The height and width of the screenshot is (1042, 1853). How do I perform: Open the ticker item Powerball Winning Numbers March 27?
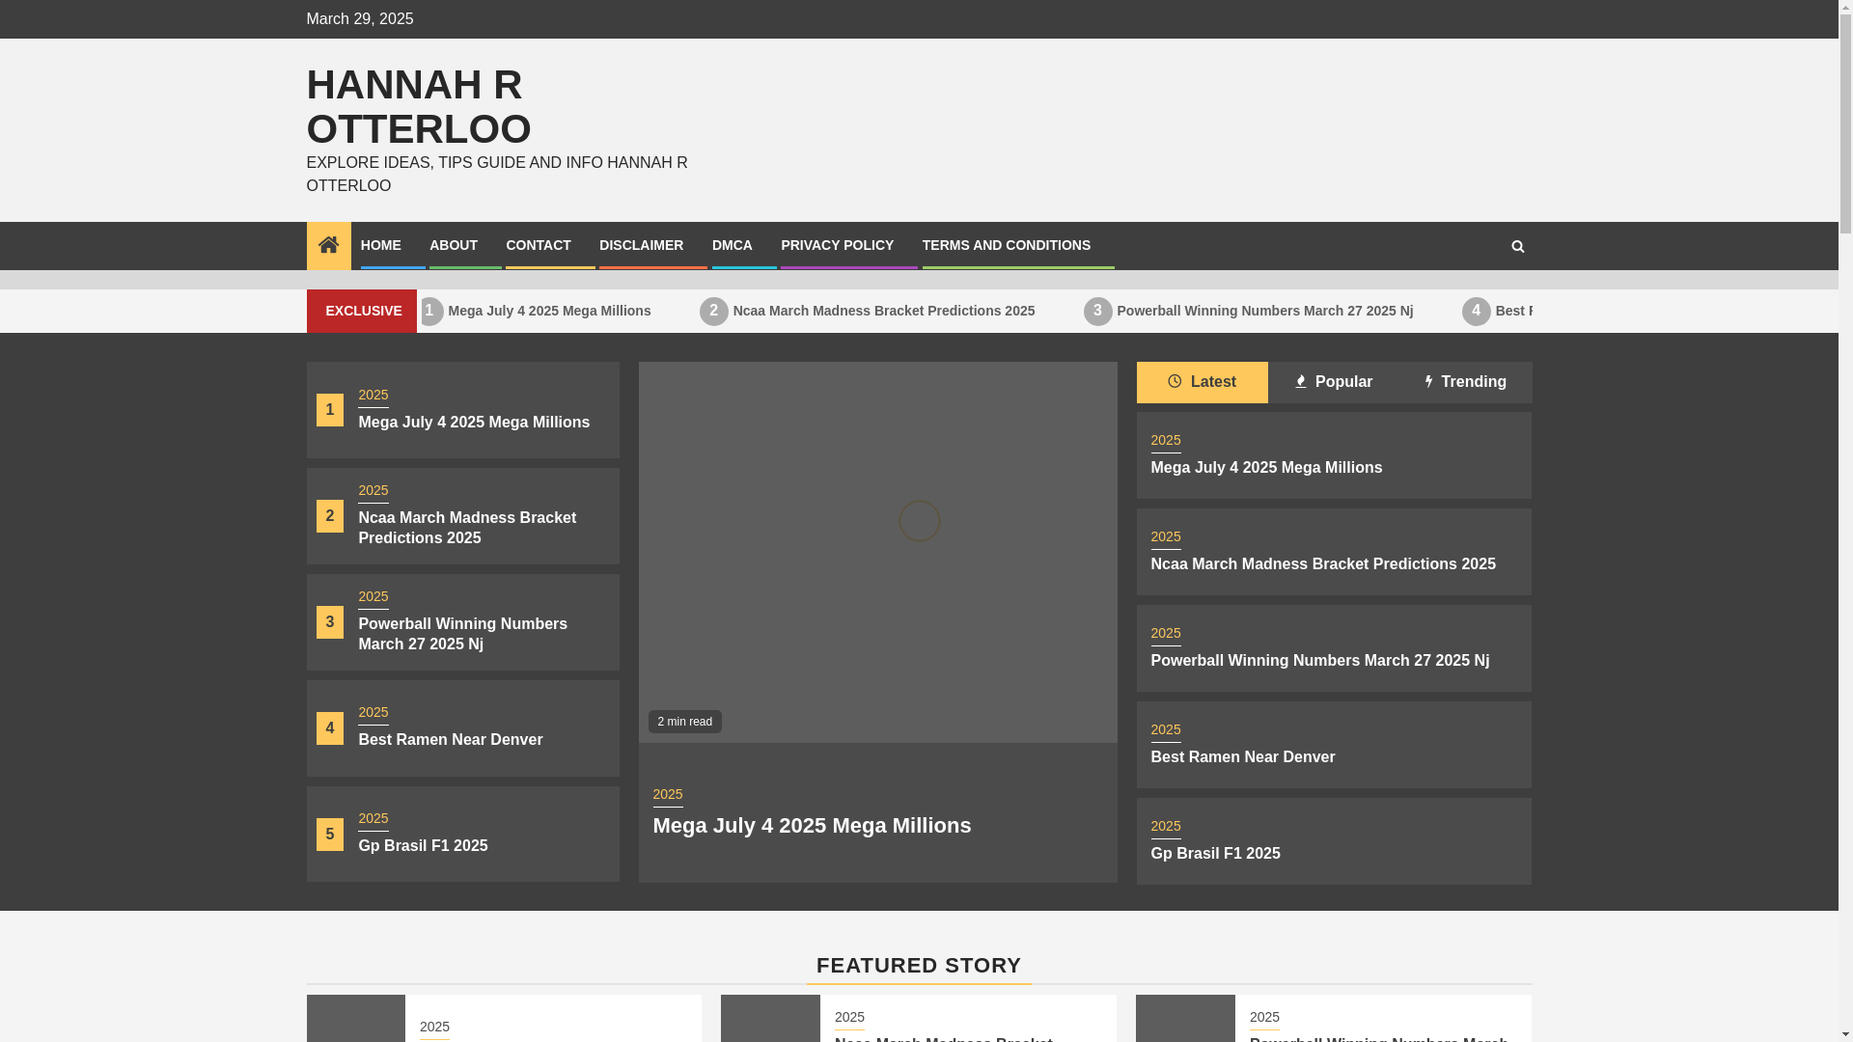(x=1264, y=311)
